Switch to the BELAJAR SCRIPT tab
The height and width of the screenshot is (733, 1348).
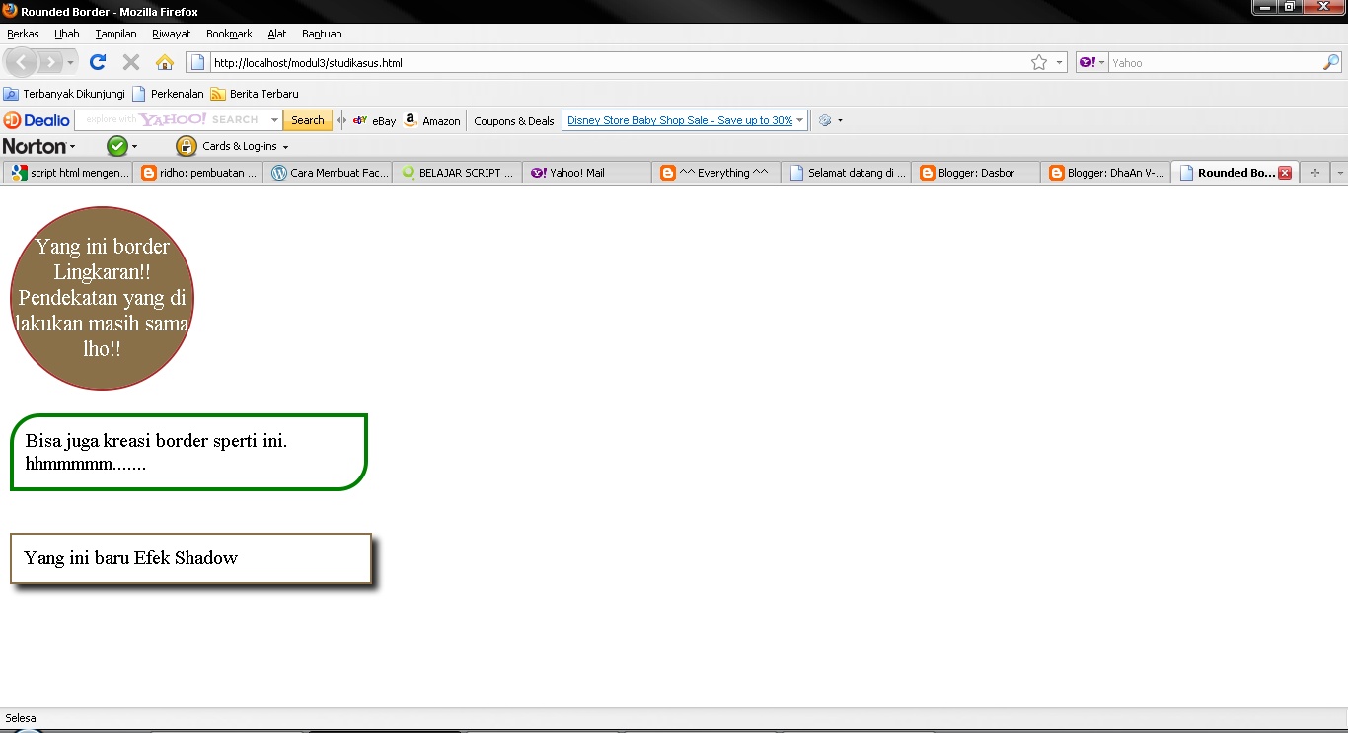pos(457,173)
